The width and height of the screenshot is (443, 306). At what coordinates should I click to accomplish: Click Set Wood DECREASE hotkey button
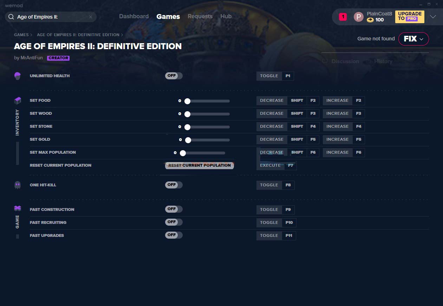[x=288, y=113]
